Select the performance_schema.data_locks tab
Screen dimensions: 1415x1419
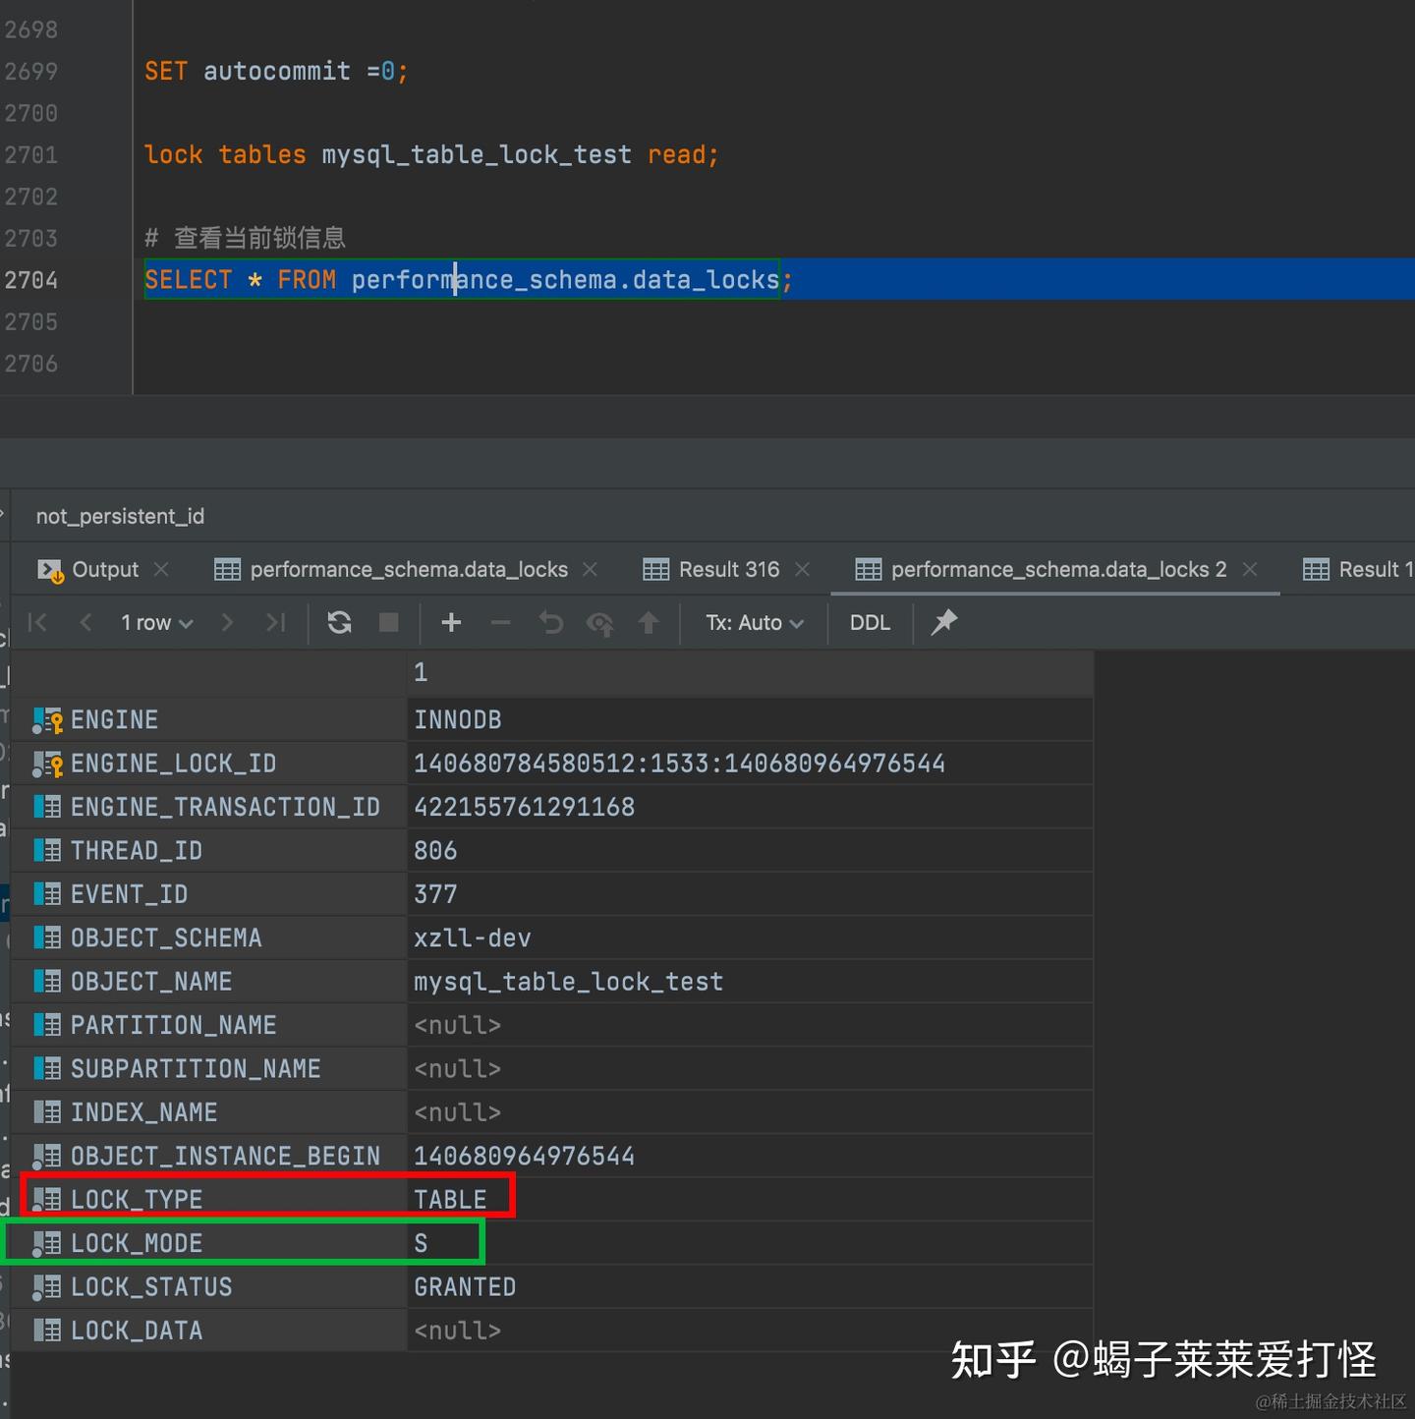coord(408,569)
